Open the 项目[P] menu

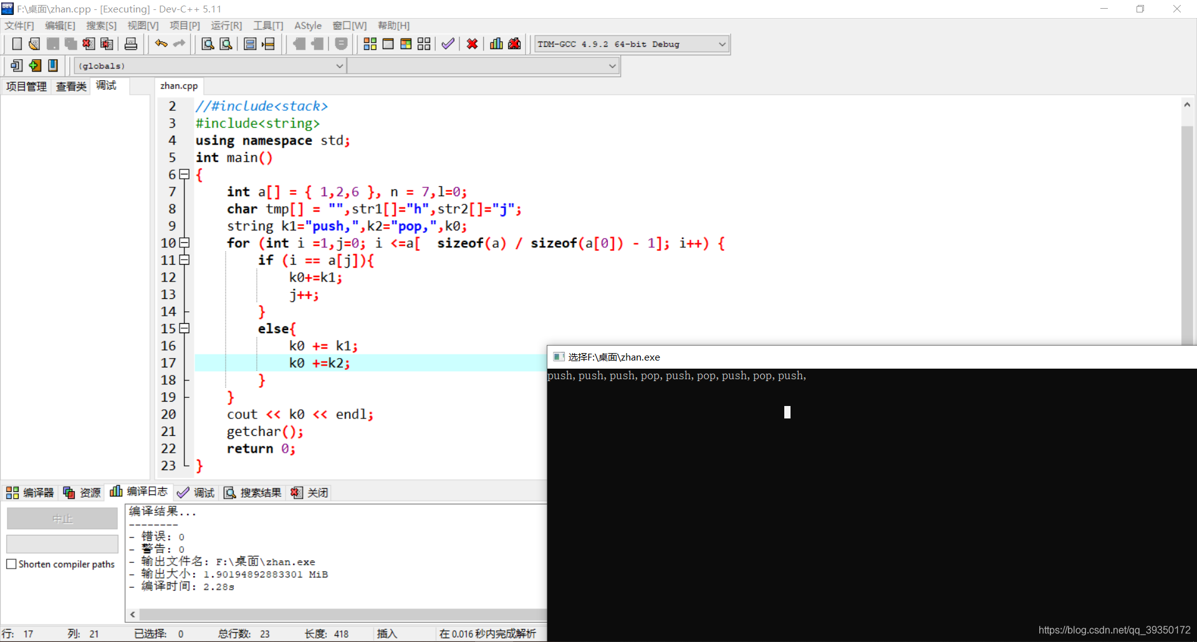pyautogui.click(x=185, y=26)
